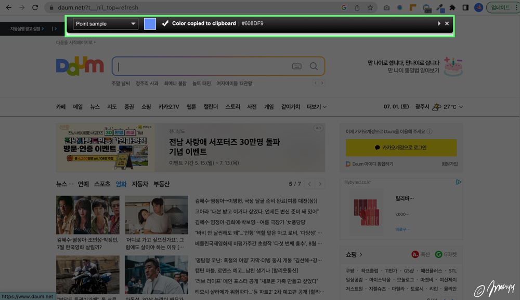Switch to the 스포츠 news tab

[102, 184]
